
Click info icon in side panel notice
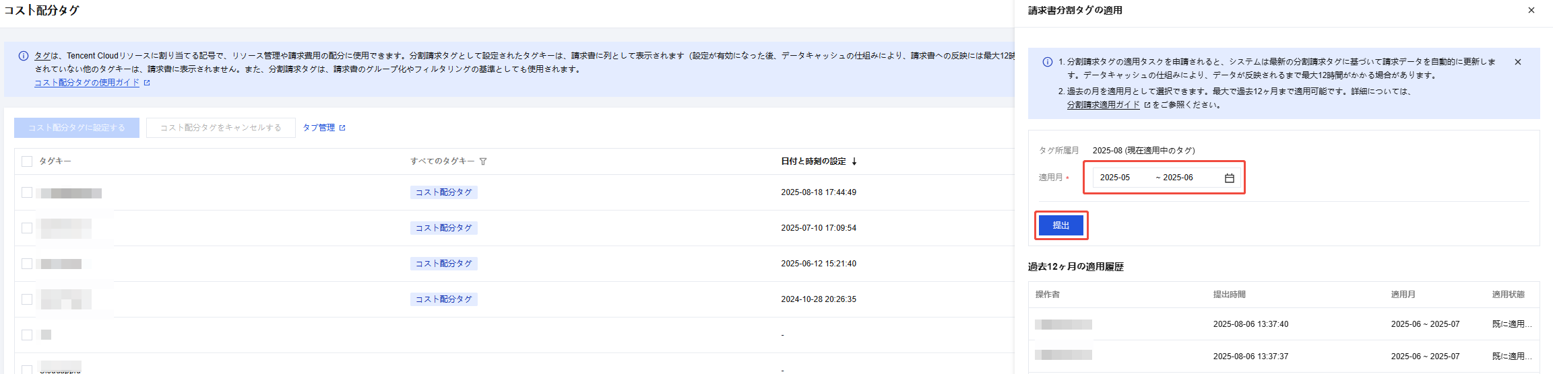[1048, 62]
